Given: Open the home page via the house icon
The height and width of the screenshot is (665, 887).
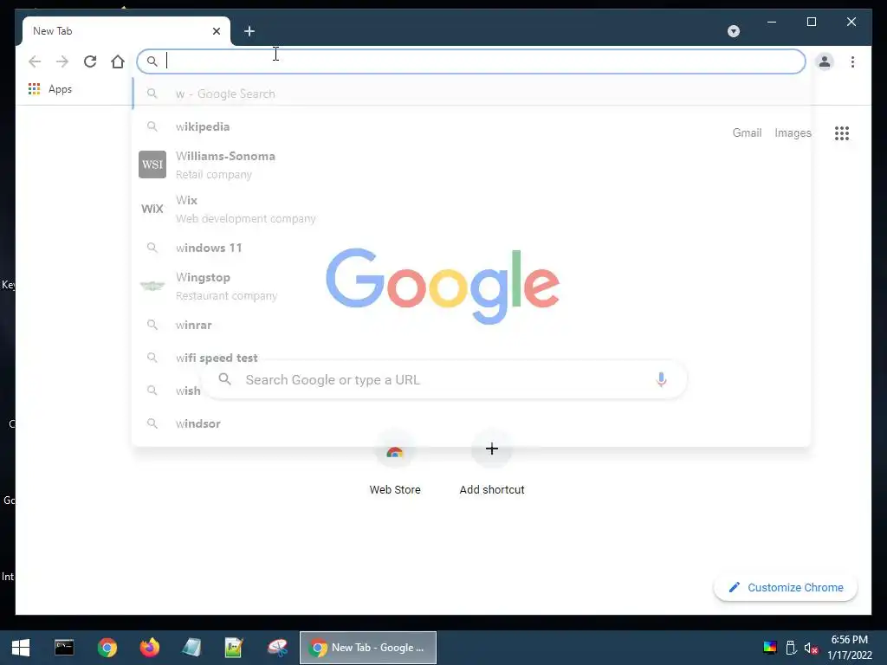Looking at the screenshot, I should (x=118, y=61).
